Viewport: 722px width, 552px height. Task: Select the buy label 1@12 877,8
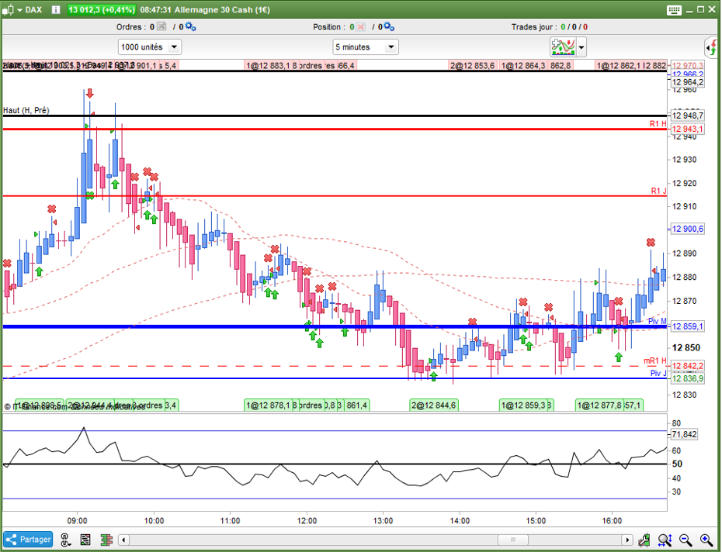(x=599, y=405)
